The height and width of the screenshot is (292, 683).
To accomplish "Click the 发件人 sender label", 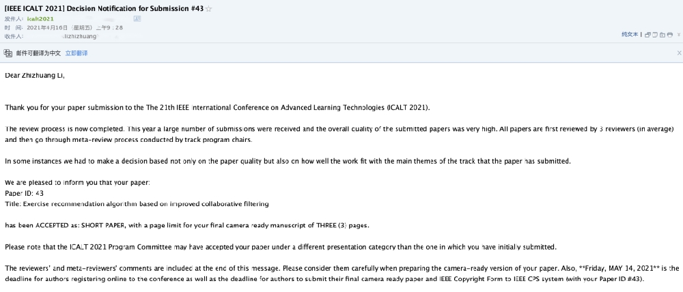I will [x=13, y=18].
